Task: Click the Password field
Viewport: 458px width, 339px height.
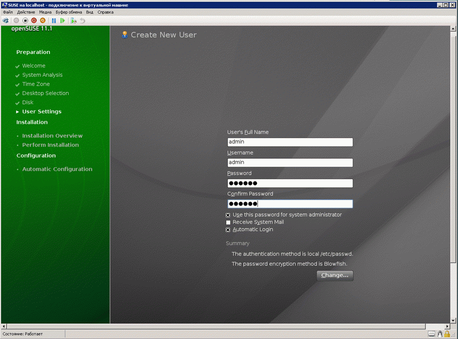Action: click(x=290, y=183)
